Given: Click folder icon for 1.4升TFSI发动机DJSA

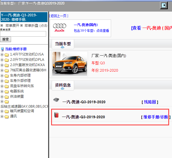Looking at the screenshot, I should coord(7,55).
